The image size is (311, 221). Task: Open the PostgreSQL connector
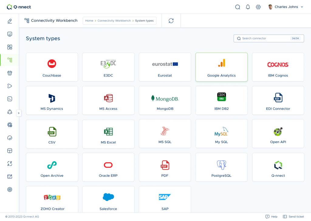[x=221, y=167]
